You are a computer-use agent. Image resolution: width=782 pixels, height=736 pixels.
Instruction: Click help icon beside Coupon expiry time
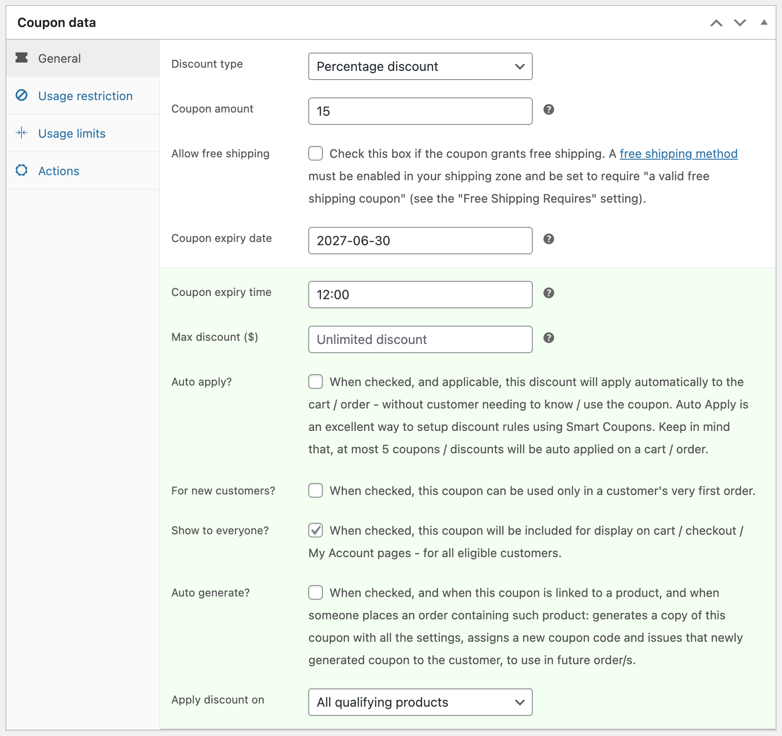pyautogui.click(x=548, y=293)
